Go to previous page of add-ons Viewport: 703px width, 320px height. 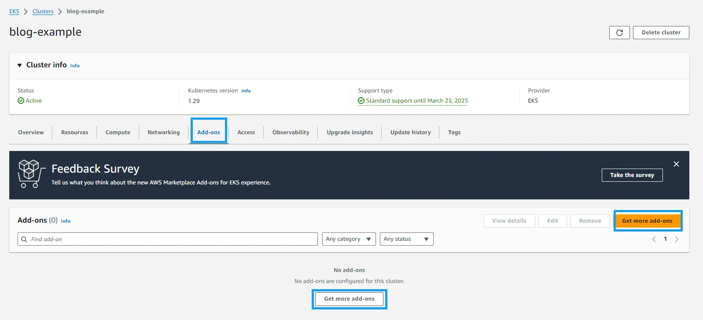click(654, 239)
